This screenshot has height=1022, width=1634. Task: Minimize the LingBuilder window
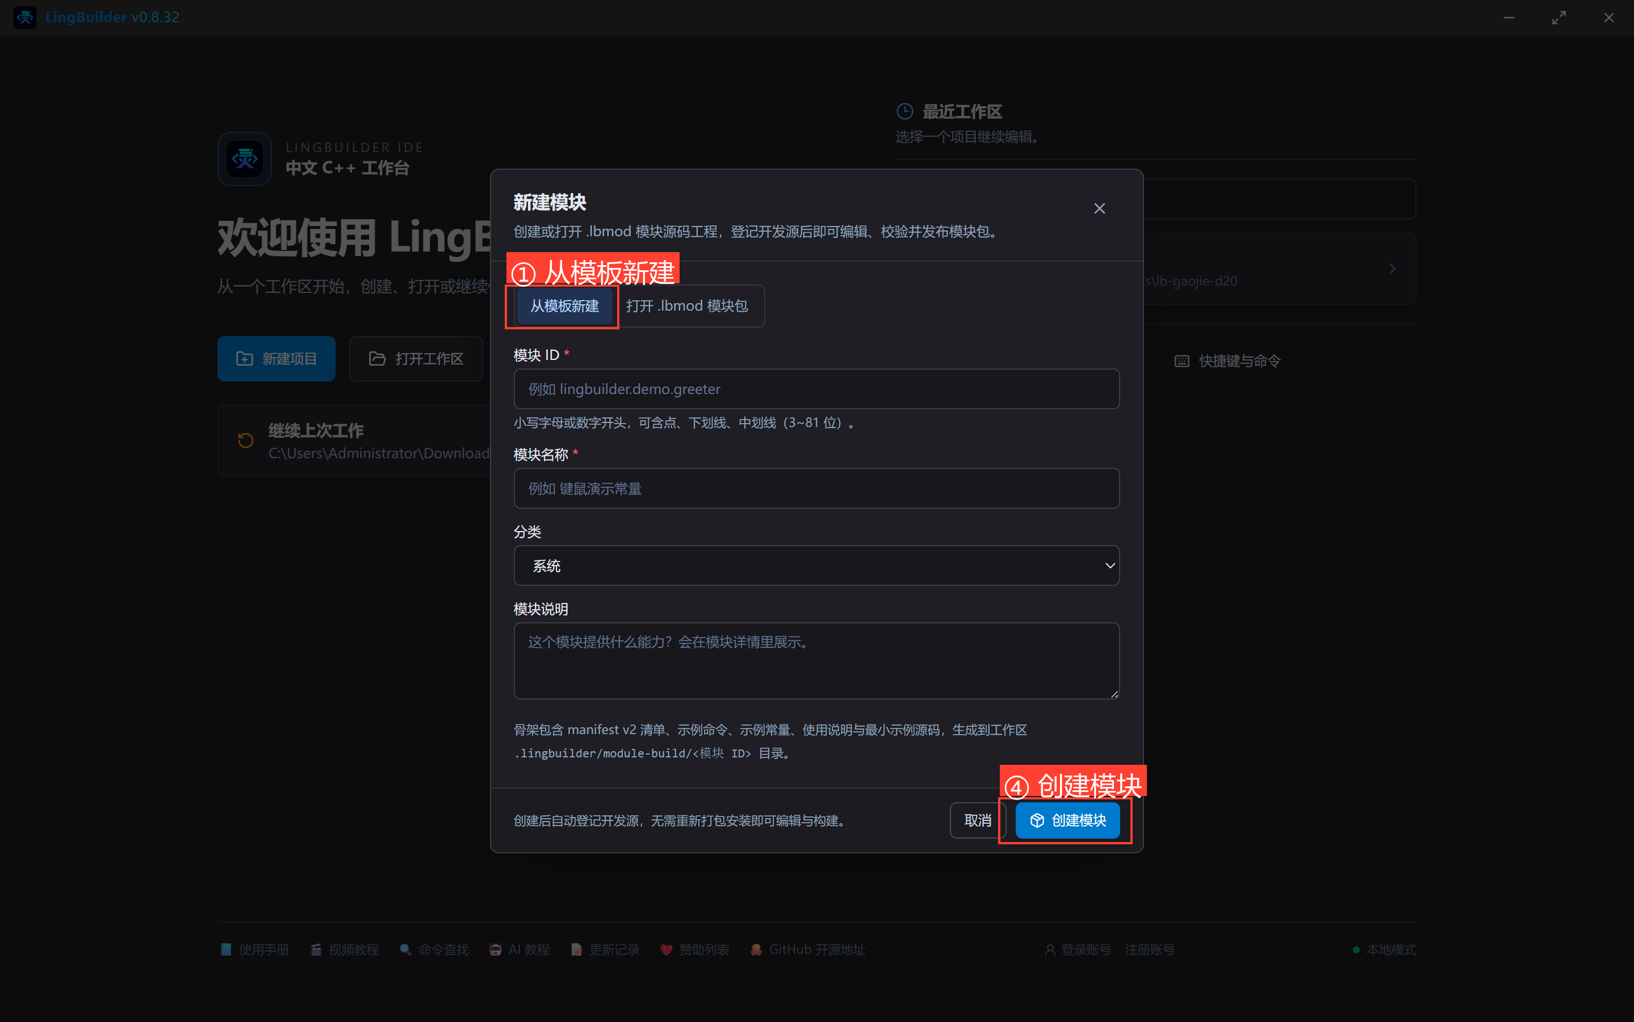pos(1509,18)
